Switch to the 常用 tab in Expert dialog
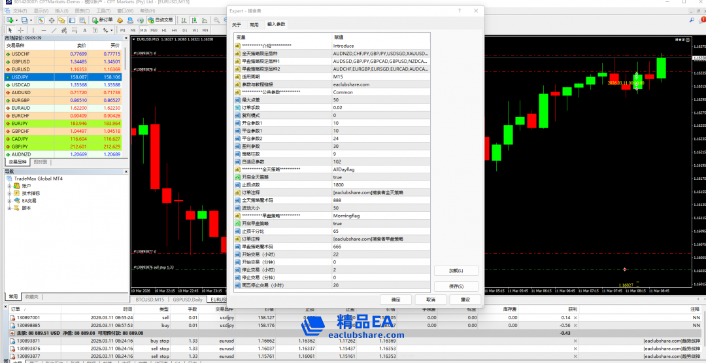The width and height of the screenshot is (706, 363). 254,24
